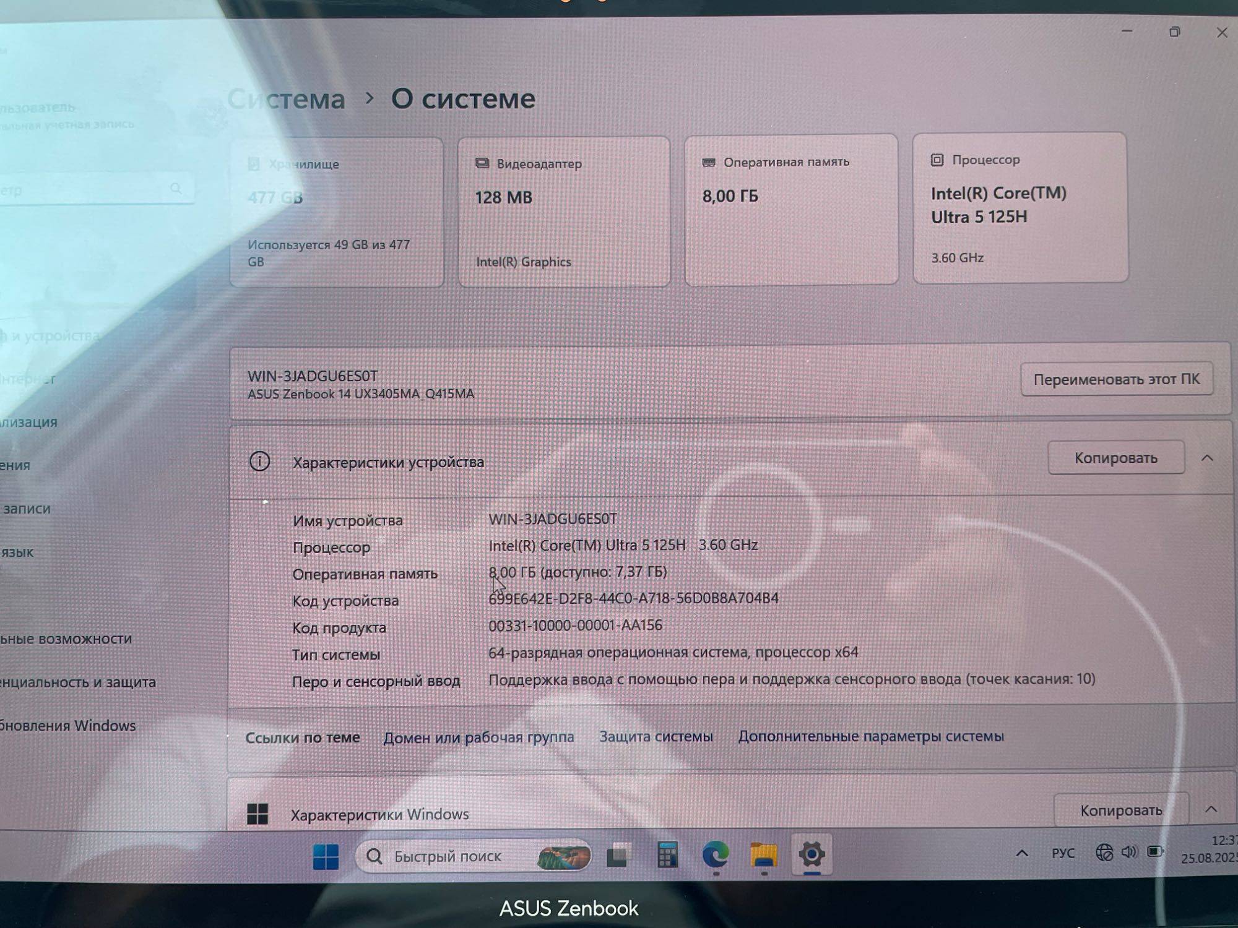Screen dimensions: 1238x928
Task: Open volume speaker tray icon
Action: pos(1129,852)
